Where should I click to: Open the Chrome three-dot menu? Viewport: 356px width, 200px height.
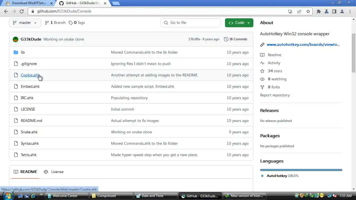click(350, 11)
